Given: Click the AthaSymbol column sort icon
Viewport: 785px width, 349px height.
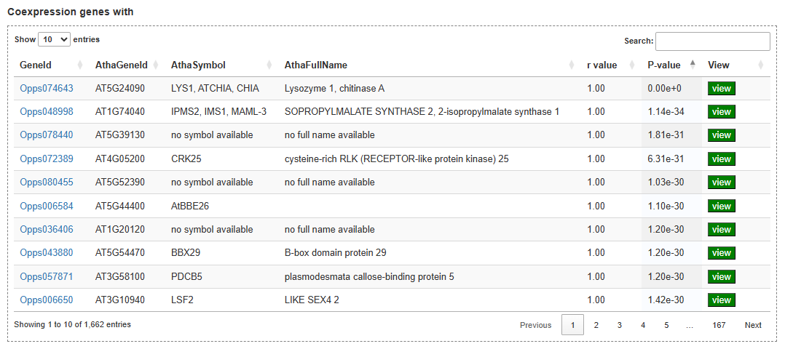Looking at the screenshot, I should point(269,65).
